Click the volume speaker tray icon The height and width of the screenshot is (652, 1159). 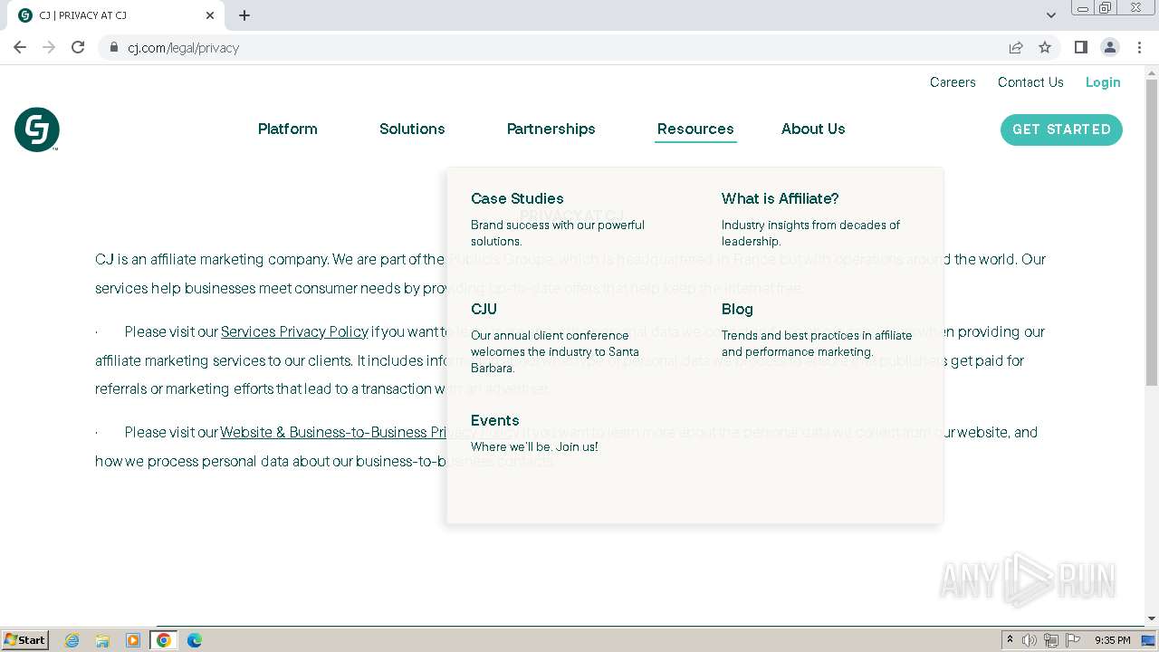pyautogui.click(x=1030, y=640)
